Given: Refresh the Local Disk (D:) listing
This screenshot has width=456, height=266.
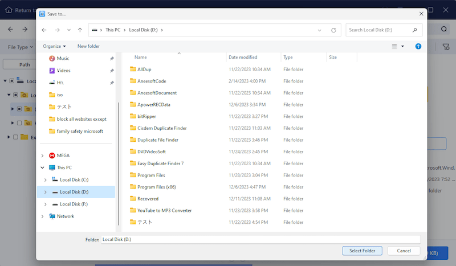Looking at the screenshot, I should (x=333, y=30).
